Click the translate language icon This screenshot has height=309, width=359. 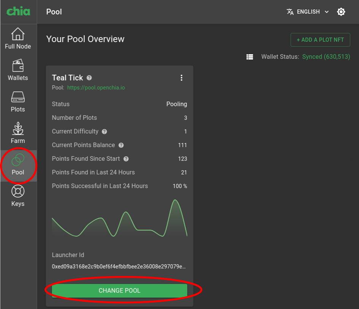(290, 12)
